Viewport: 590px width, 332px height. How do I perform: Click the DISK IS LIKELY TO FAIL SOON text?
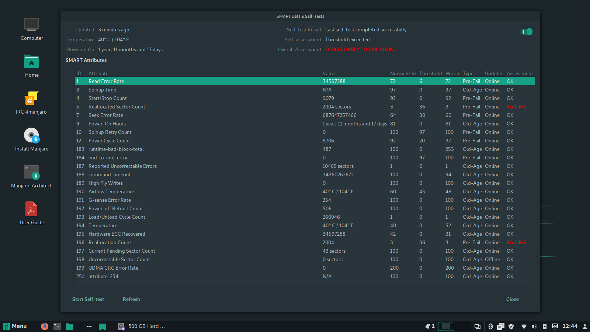click(x=360, y=49)
